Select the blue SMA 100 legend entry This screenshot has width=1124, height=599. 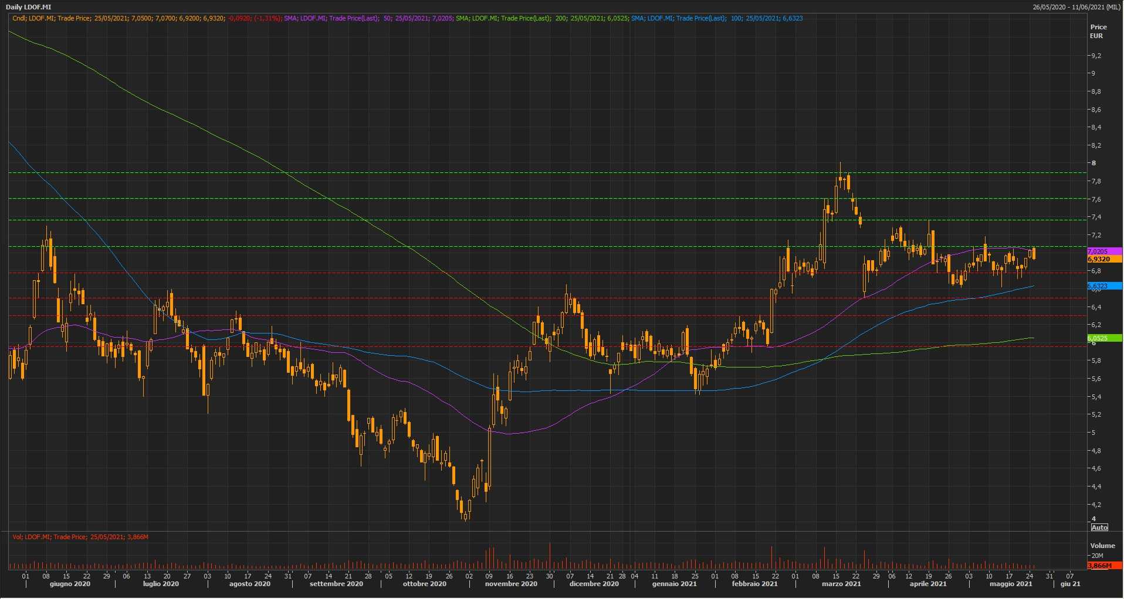716,18
